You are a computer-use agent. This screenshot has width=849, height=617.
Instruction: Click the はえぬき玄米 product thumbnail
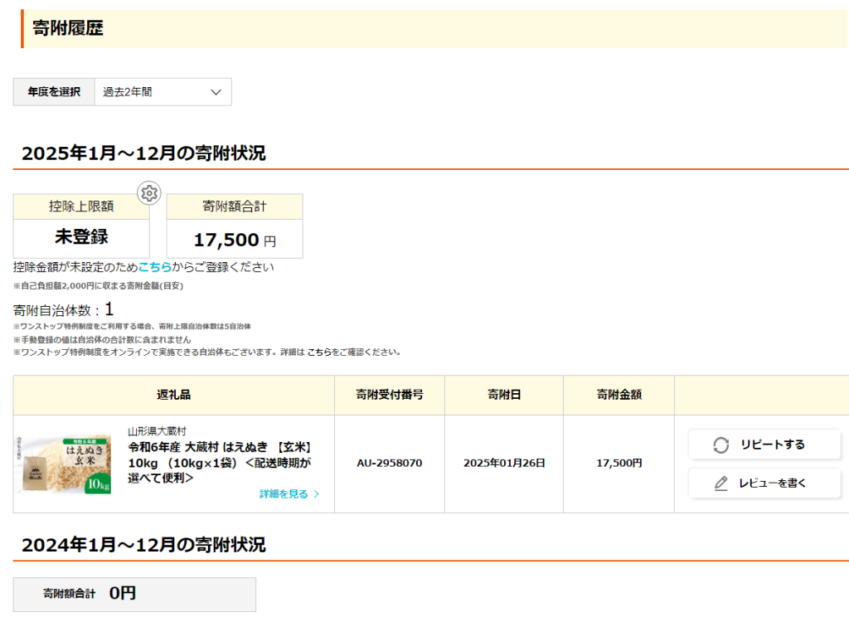tap(64, 463)
